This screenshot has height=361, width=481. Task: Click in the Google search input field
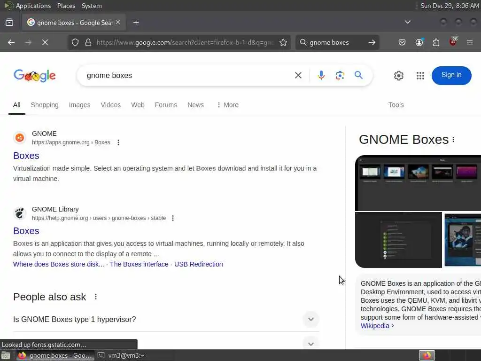[187, 75]
